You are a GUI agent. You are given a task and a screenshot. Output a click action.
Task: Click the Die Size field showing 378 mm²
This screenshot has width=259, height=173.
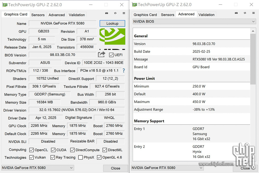[87, 39]
